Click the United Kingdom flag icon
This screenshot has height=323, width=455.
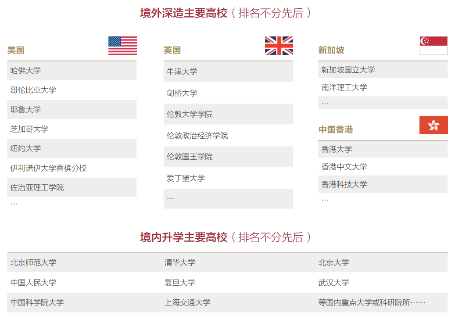pyautogui.click(x=279, y=46)
